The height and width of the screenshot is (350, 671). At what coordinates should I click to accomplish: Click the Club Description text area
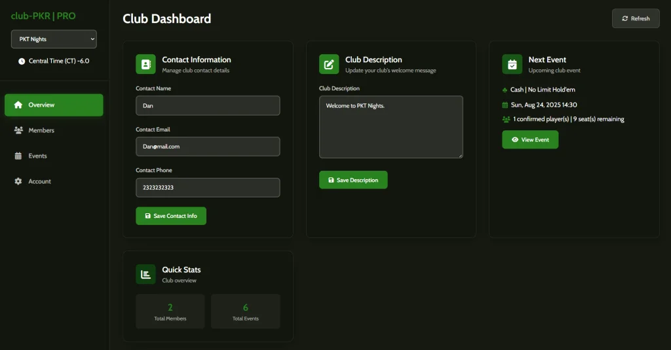[391, 127]
